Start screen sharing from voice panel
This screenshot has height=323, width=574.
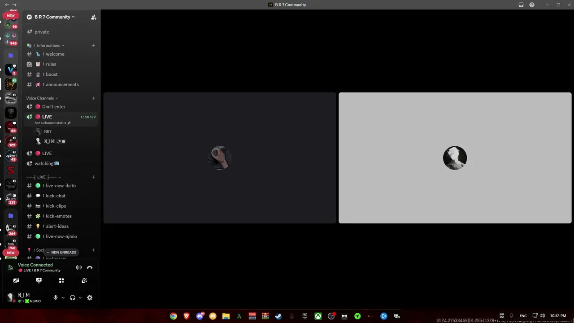click(x=39, y=280)
